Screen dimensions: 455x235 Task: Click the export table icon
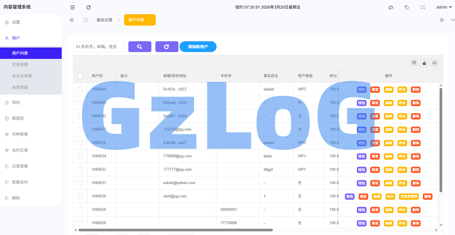(424, 63)
